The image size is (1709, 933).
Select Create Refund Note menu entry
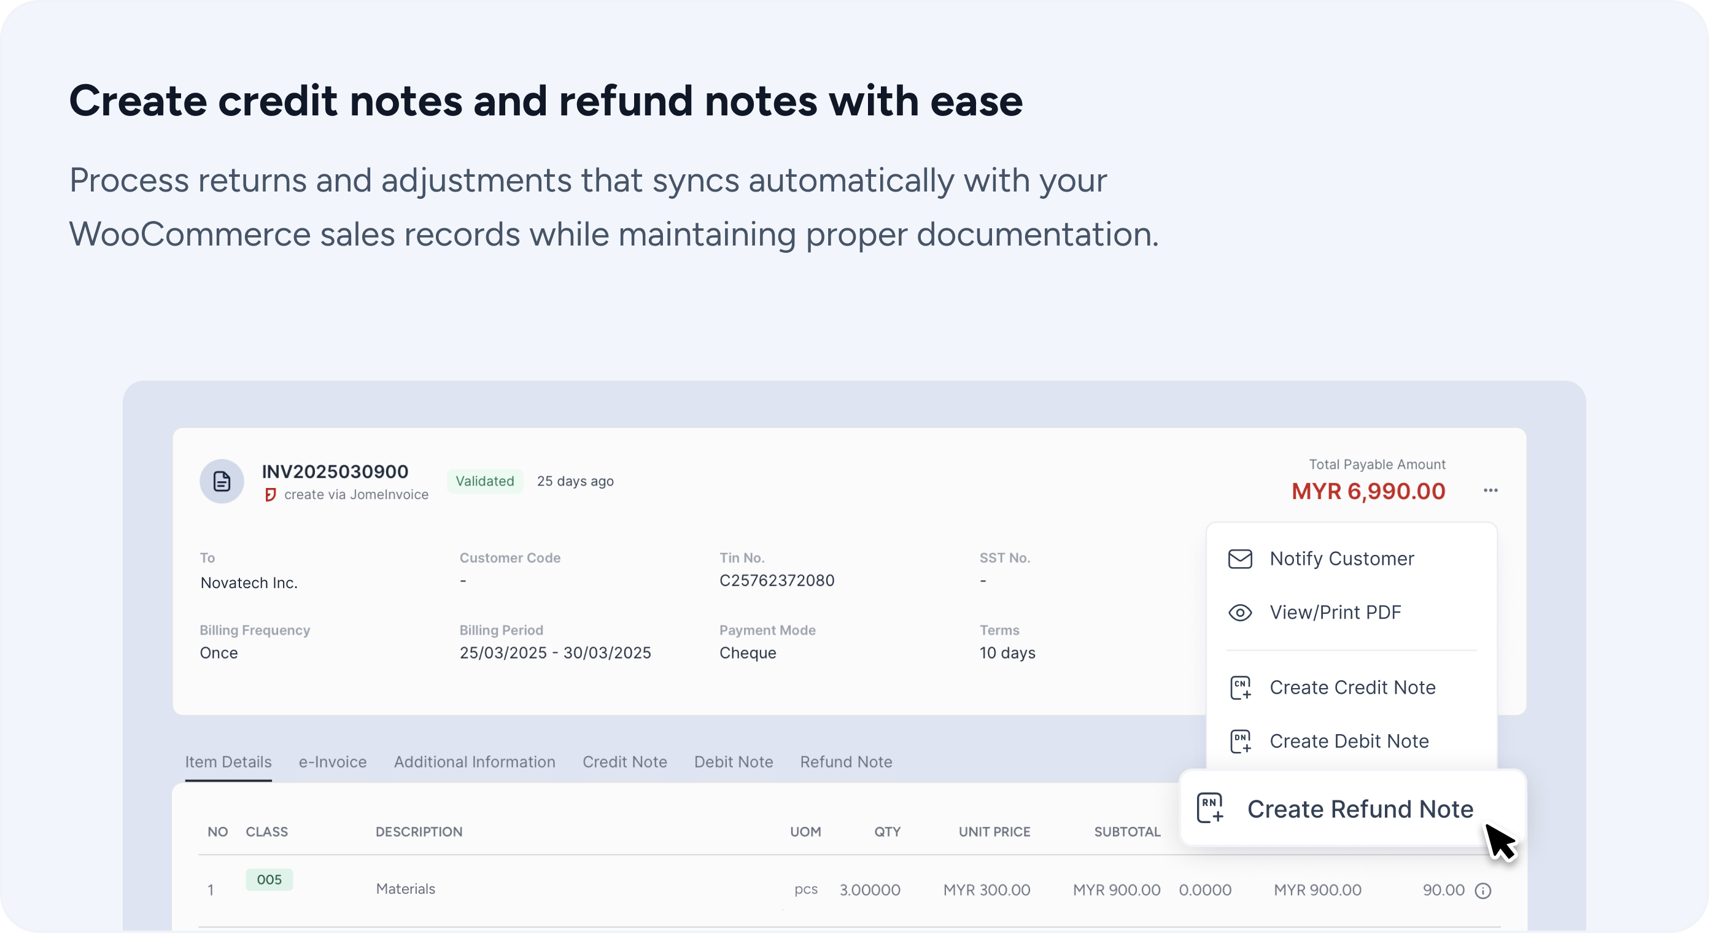(x=1359, y=809)
